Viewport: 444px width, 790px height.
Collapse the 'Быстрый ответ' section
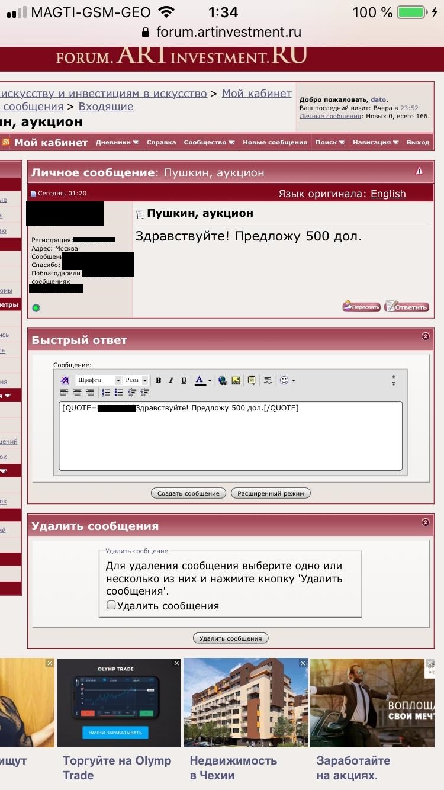pyautogui.click(x=425, y=336)
